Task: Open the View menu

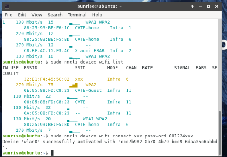Action: (x=37, y=15)
